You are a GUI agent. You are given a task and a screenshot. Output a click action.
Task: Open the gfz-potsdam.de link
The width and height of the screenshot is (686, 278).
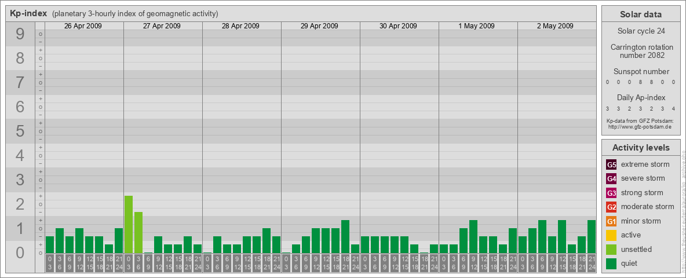click(x=640, y=127)
